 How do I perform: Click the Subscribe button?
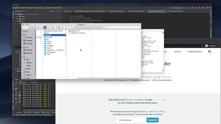(x=153, y=120)
